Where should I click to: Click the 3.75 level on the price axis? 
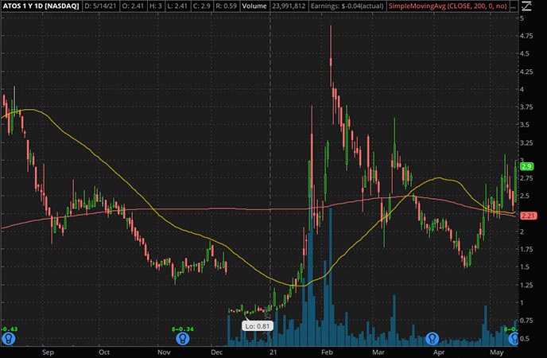click(x=526, y=107)
